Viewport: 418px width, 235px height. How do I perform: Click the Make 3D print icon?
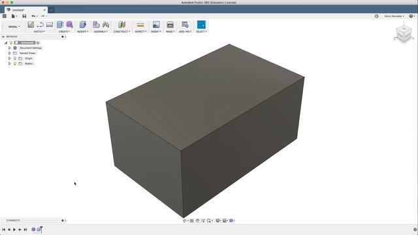point(170,25)
